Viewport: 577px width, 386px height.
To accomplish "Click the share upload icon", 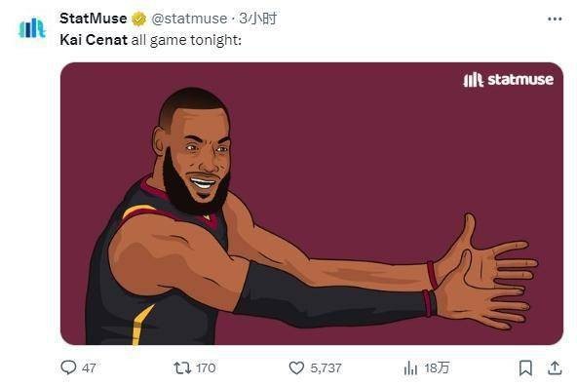I will pos(555,367).
